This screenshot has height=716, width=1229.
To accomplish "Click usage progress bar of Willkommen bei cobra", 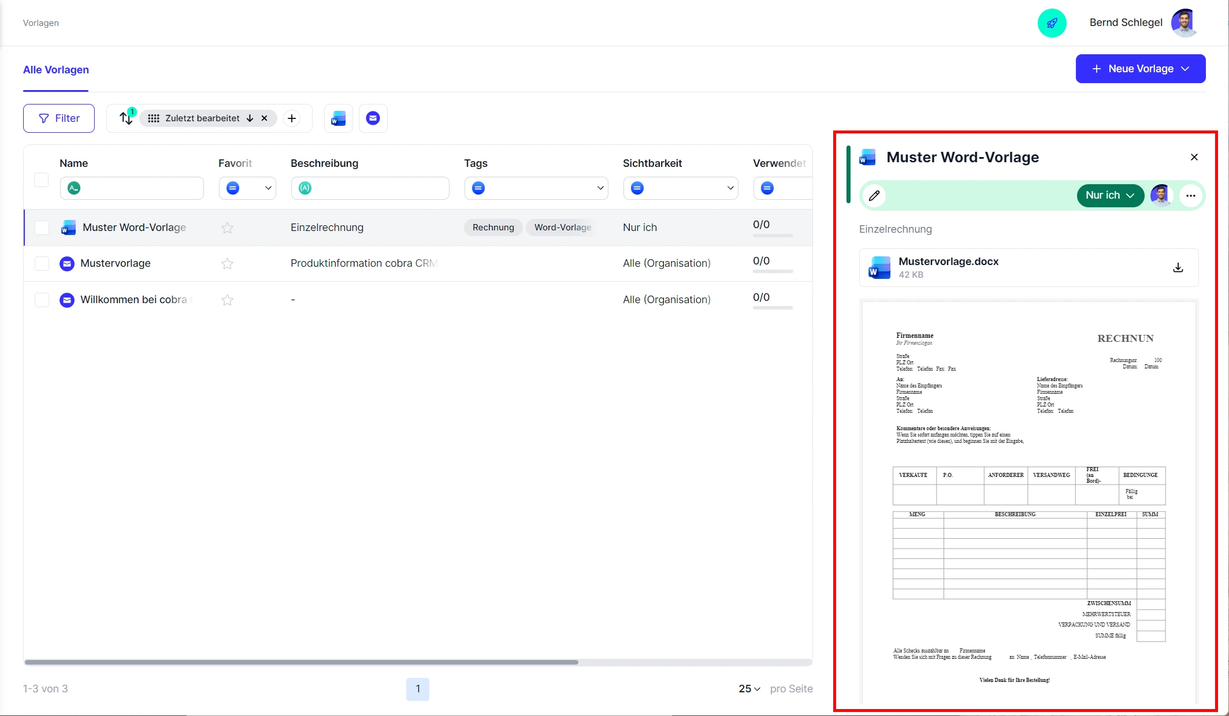I will click(773, 308).
